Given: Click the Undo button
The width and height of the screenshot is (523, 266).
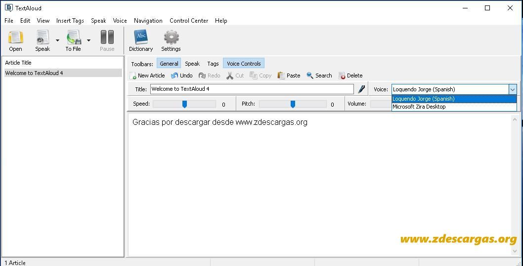Looking at the screenshot, I should pos(182,76).
